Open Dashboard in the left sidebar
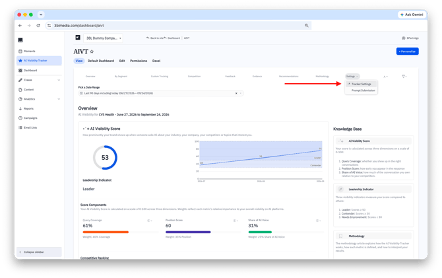442x278 pixels. 28,71
